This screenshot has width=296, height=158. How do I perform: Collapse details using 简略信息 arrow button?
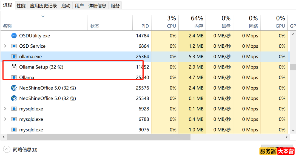pyautogui.click(x=7, y=150)
